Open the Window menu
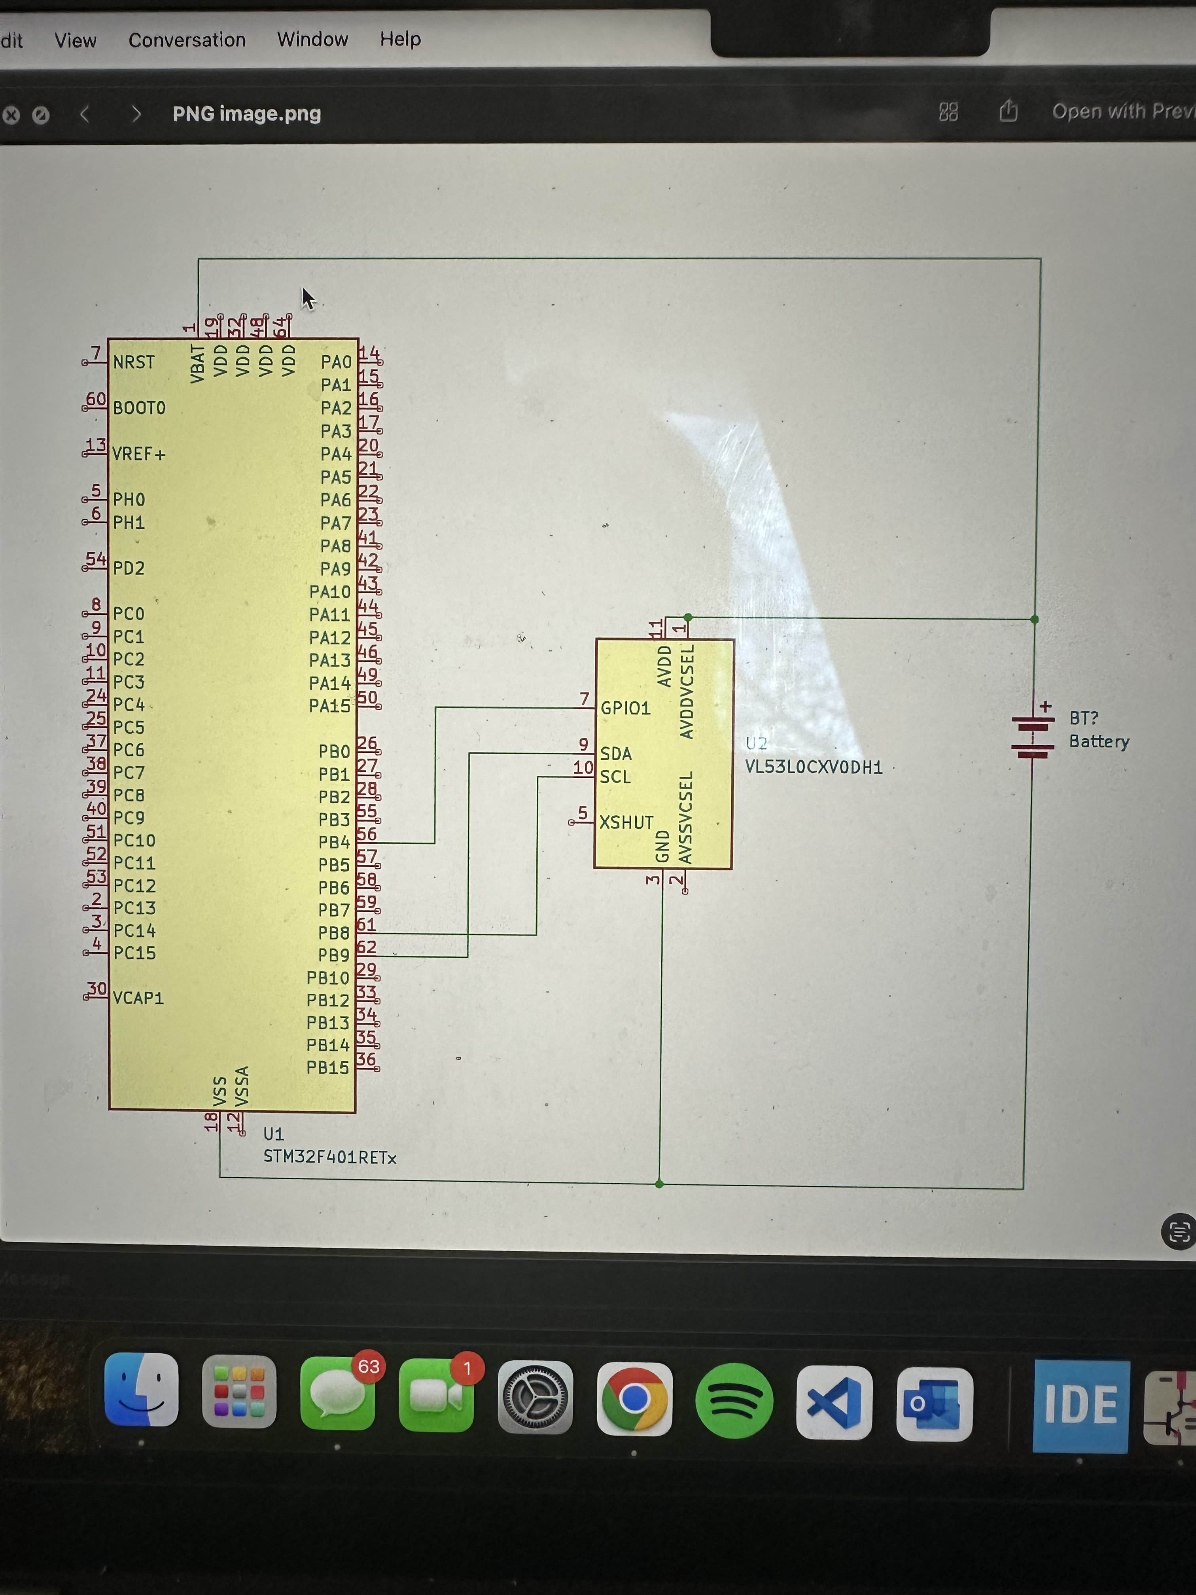 click(312, 39)
